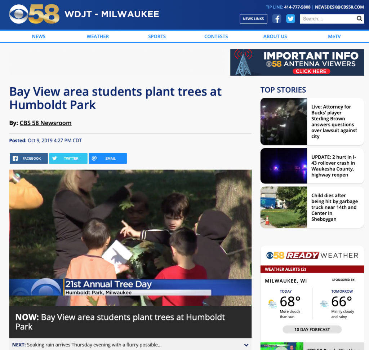Share article via Twitter button
Screen dimensions: 369x350
pyautogui.click(x=68, y=158)
